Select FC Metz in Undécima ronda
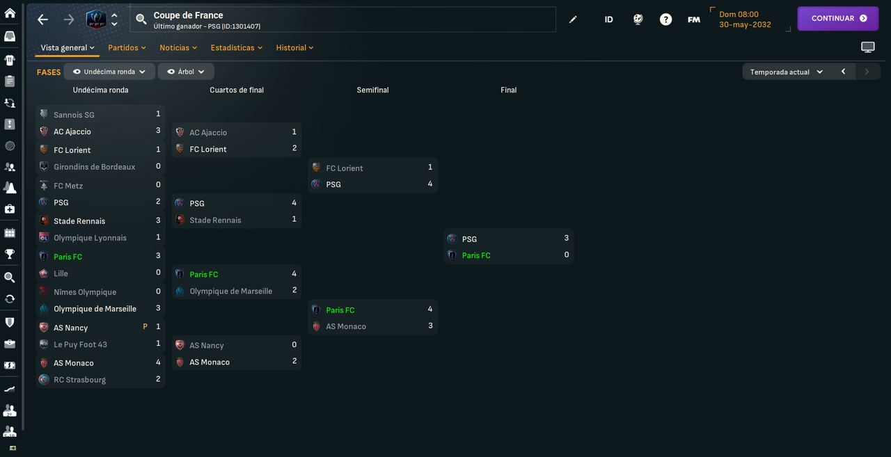This screenshot has width=891, height=457. pos(68,186)
